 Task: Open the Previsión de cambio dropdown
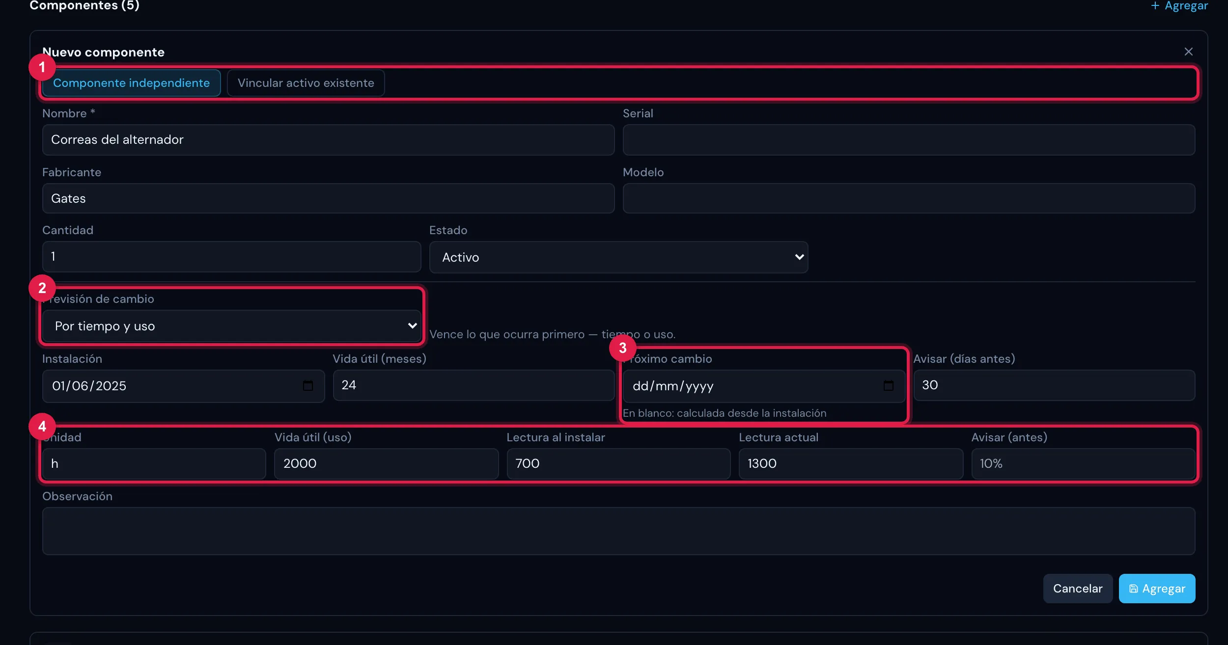click(x=231, y=326)
